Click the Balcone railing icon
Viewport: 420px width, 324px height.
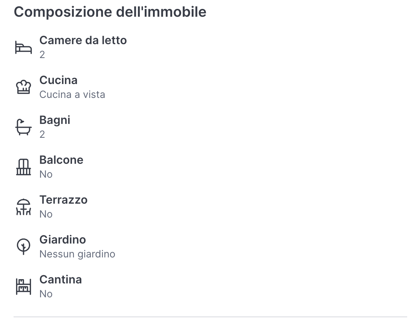pos(24,167)
